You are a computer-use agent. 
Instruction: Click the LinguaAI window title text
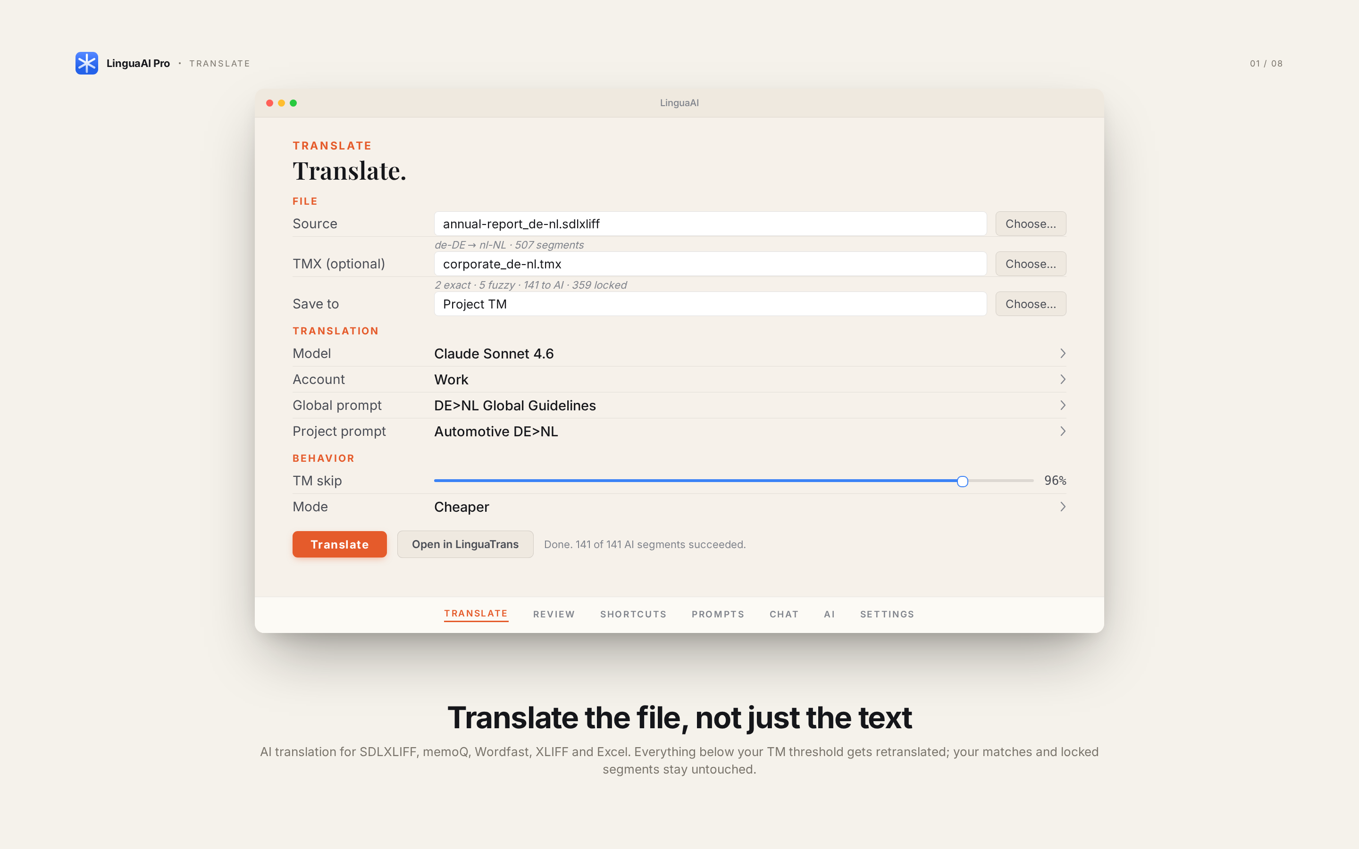(679, 103)
